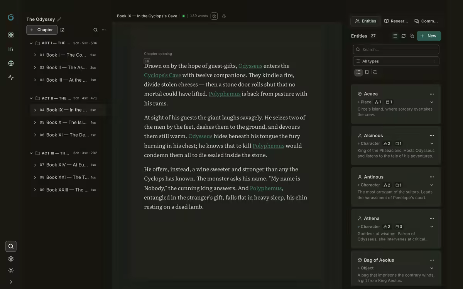Click the import file icon next to Chapter
Image resolution: width=463 pixels, height=289 pixels.
coord(63,30)
